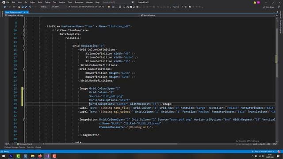Click the Undo arrow icon

tap(30, 7)
